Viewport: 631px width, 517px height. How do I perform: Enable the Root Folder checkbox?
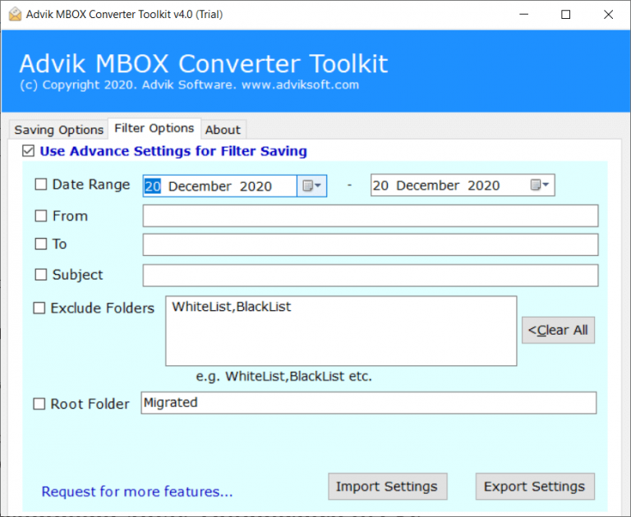coord(39,404)
